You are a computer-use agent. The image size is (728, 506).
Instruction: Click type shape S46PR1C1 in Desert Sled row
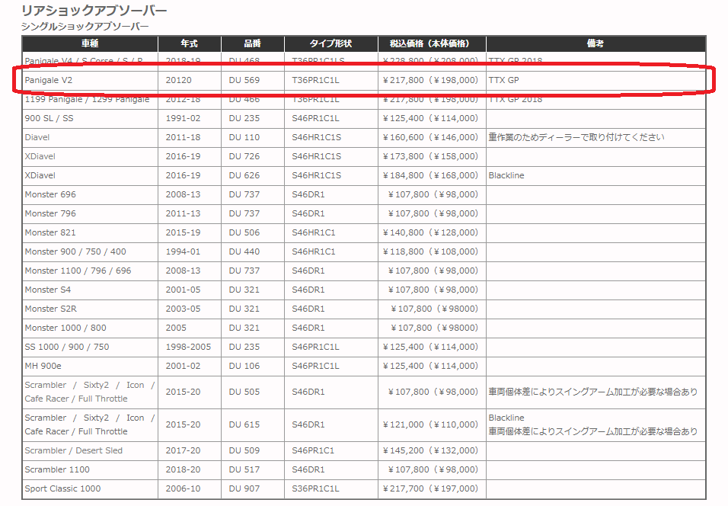(x=313, y=450)
